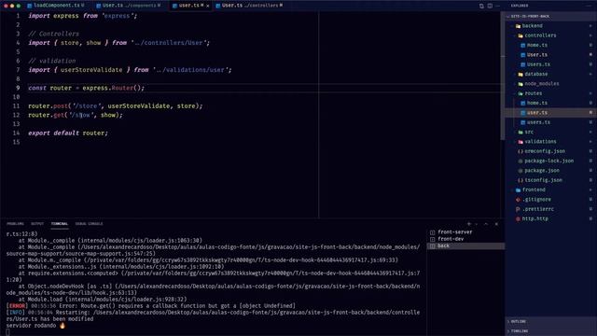
Task: Click the open changes icon in editor toolbar
Action: pyautogui.click(x=481, y=6)
